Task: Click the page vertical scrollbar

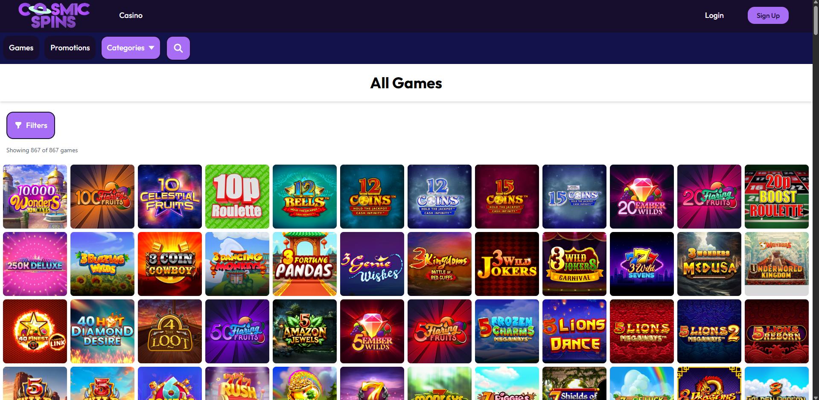Action: (816, 200)
